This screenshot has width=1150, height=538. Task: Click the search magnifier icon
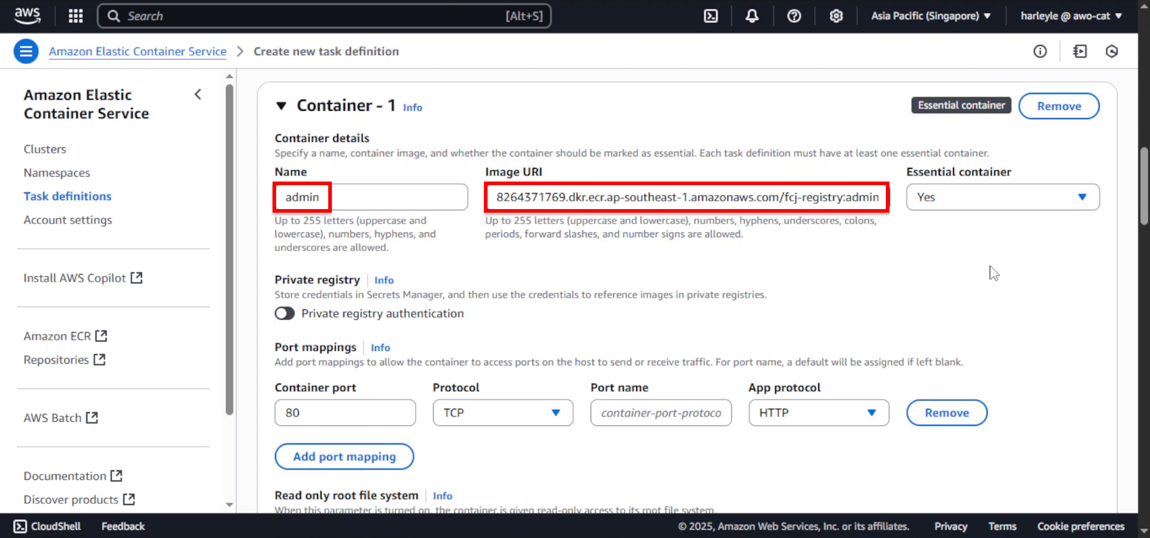click(114, 16)
